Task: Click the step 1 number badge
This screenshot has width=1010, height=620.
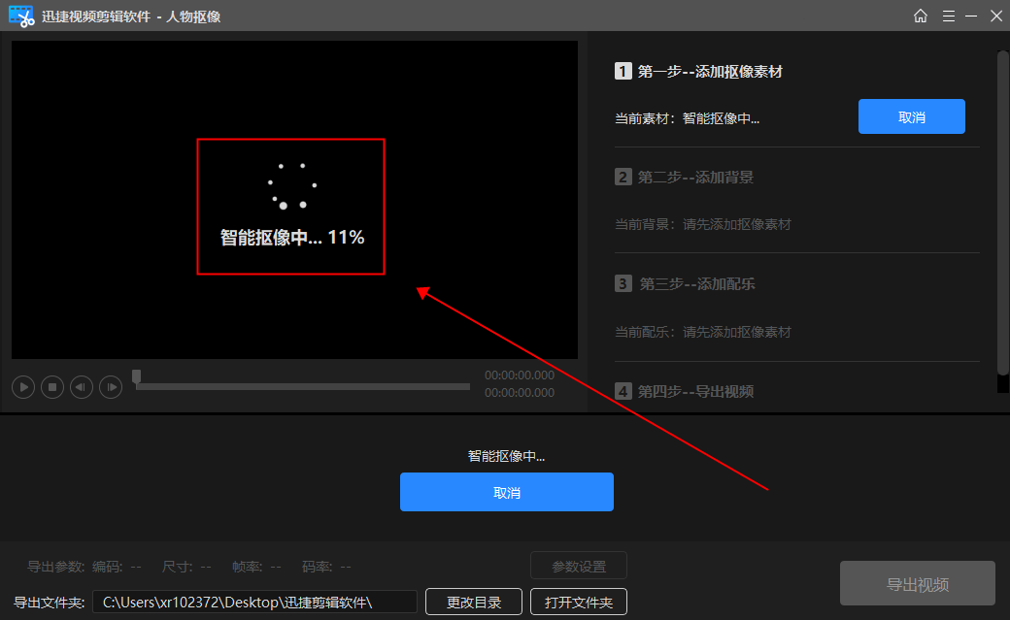Action: point(623,71)
